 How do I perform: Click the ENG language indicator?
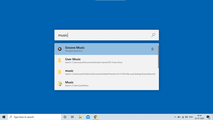191,117
